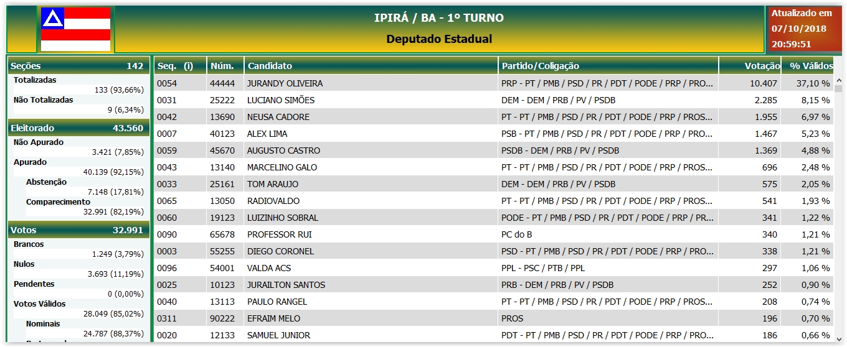Select the Eleitorado panel header
Viewport: 847px width, 347px height.
coord(78,128)
